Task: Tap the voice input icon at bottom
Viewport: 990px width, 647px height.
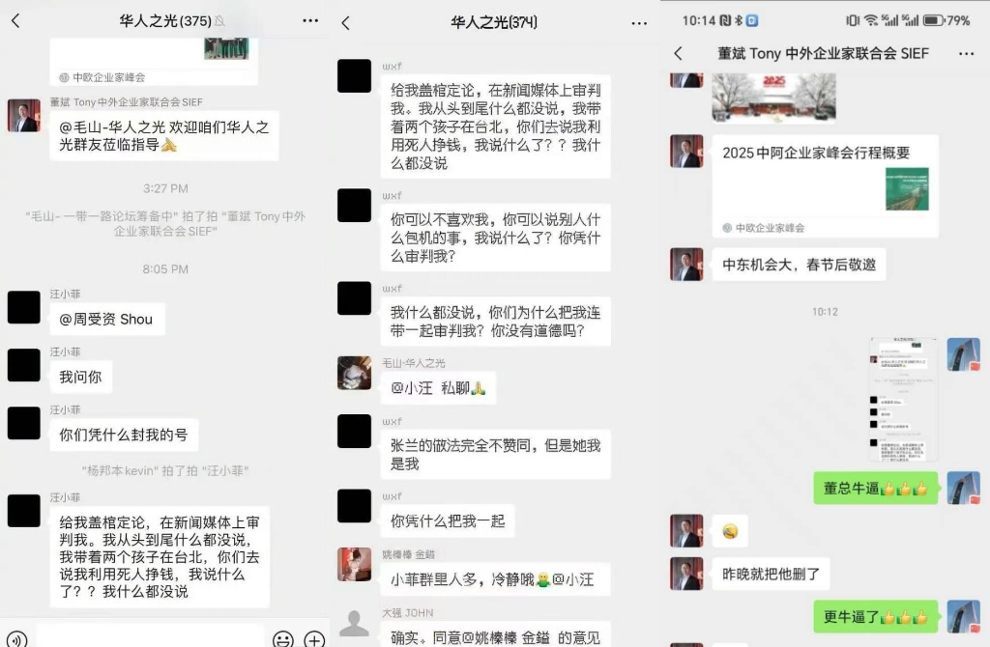Action: [17, 638]
